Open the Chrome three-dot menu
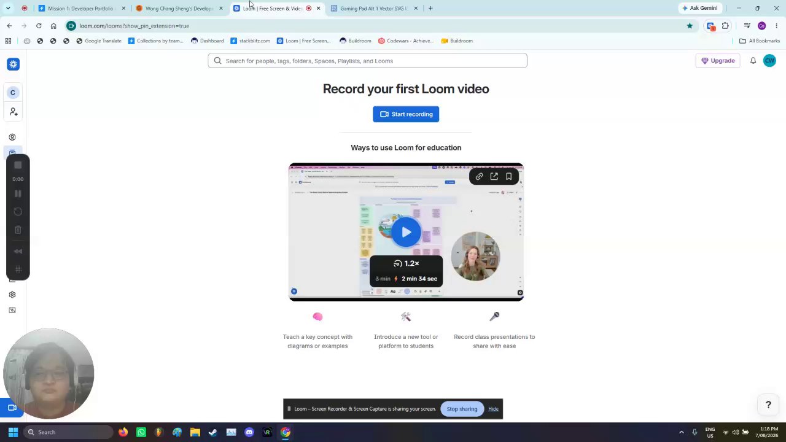The image size is (786, 442). [x=777, y=26]
